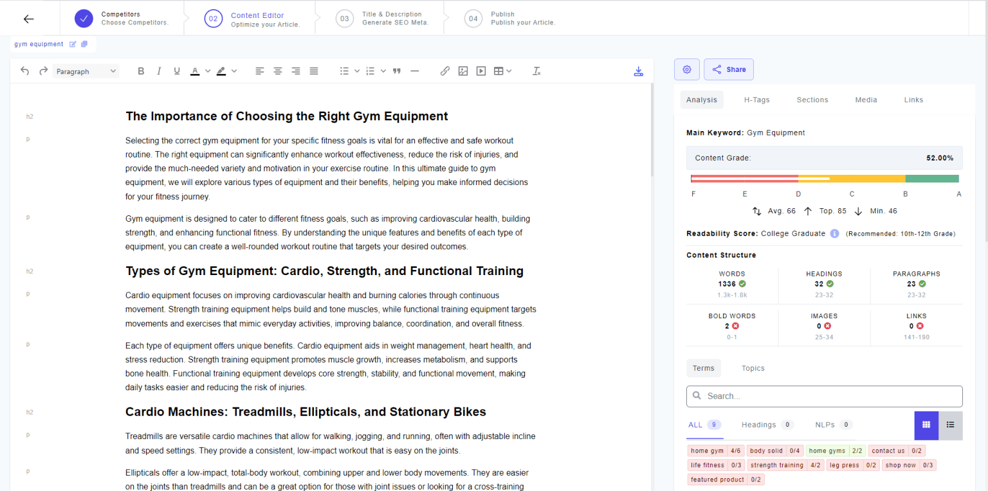Screen dimensions: 988x491
Task: Open the font color picker dropdown
Action: pyautogui.click(x=208, y=71)
